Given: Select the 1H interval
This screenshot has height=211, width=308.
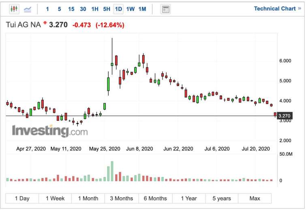Looking at the screenshot, I should click(95, 9).
